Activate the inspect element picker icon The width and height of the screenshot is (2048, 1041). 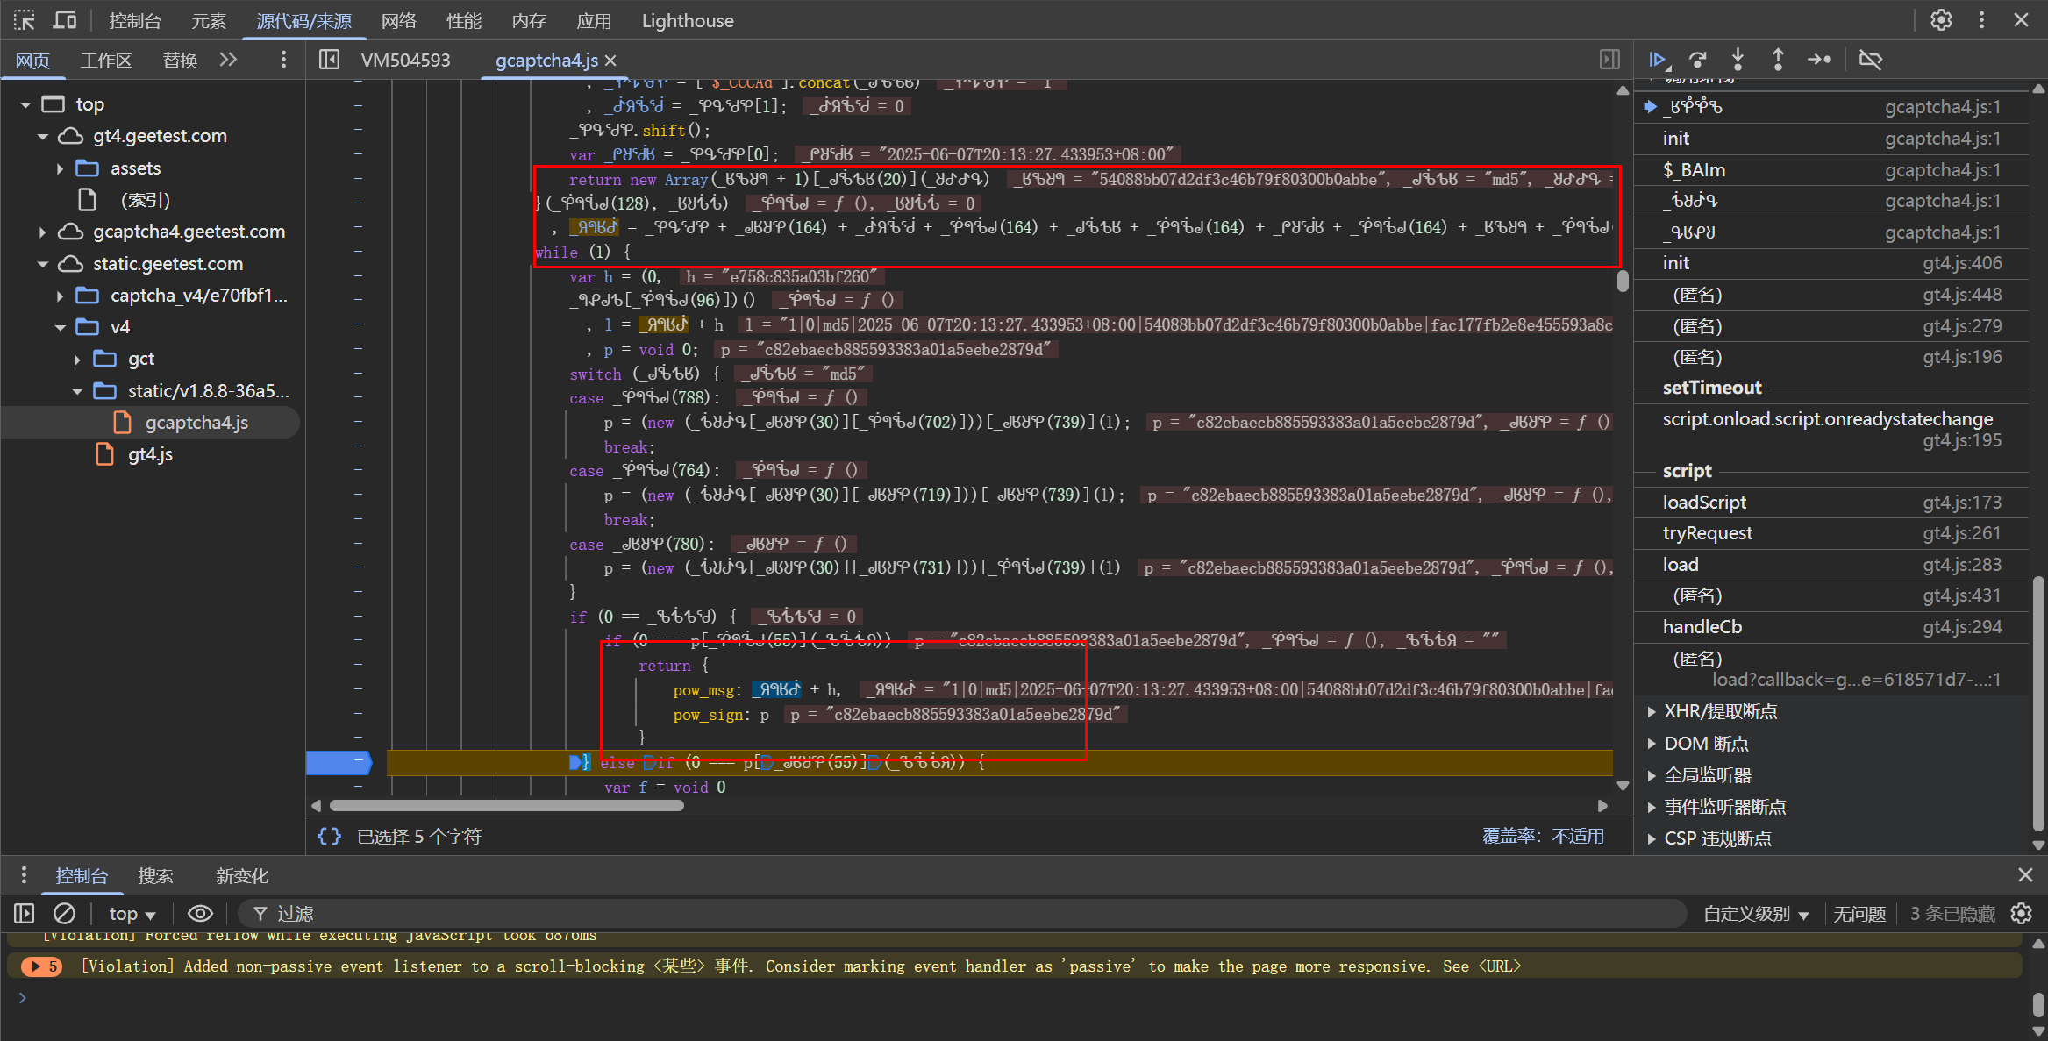coord(25,20)
